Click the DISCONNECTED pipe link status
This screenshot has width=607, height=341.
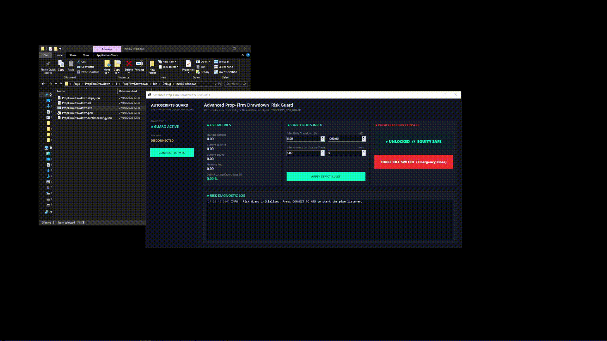[162, 141]
